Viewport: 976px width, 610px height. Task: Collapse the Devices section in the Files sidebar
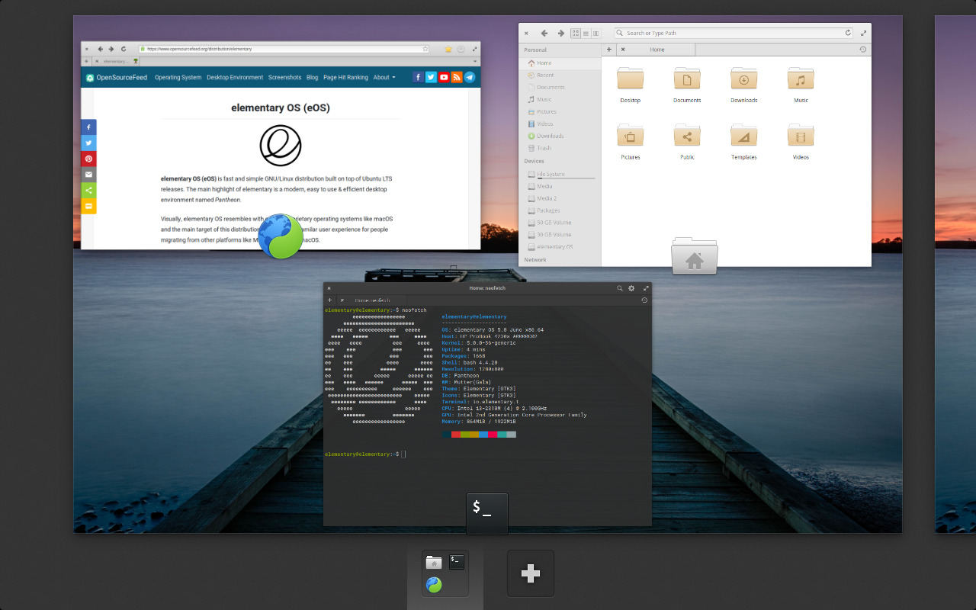click(534, 161)
